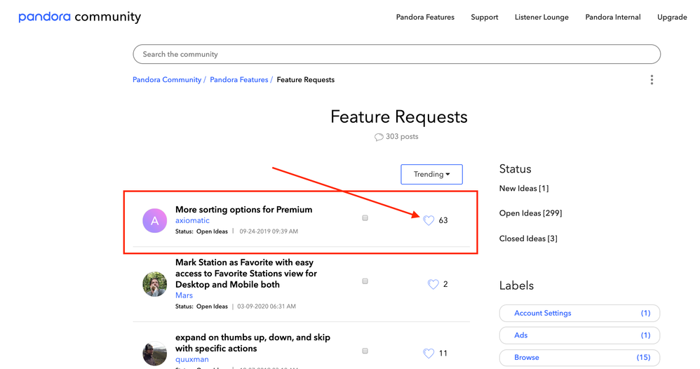Click quuxman's avatar photo
The height and width of the screenshot is (369, 700).
[x=155, y=353]
